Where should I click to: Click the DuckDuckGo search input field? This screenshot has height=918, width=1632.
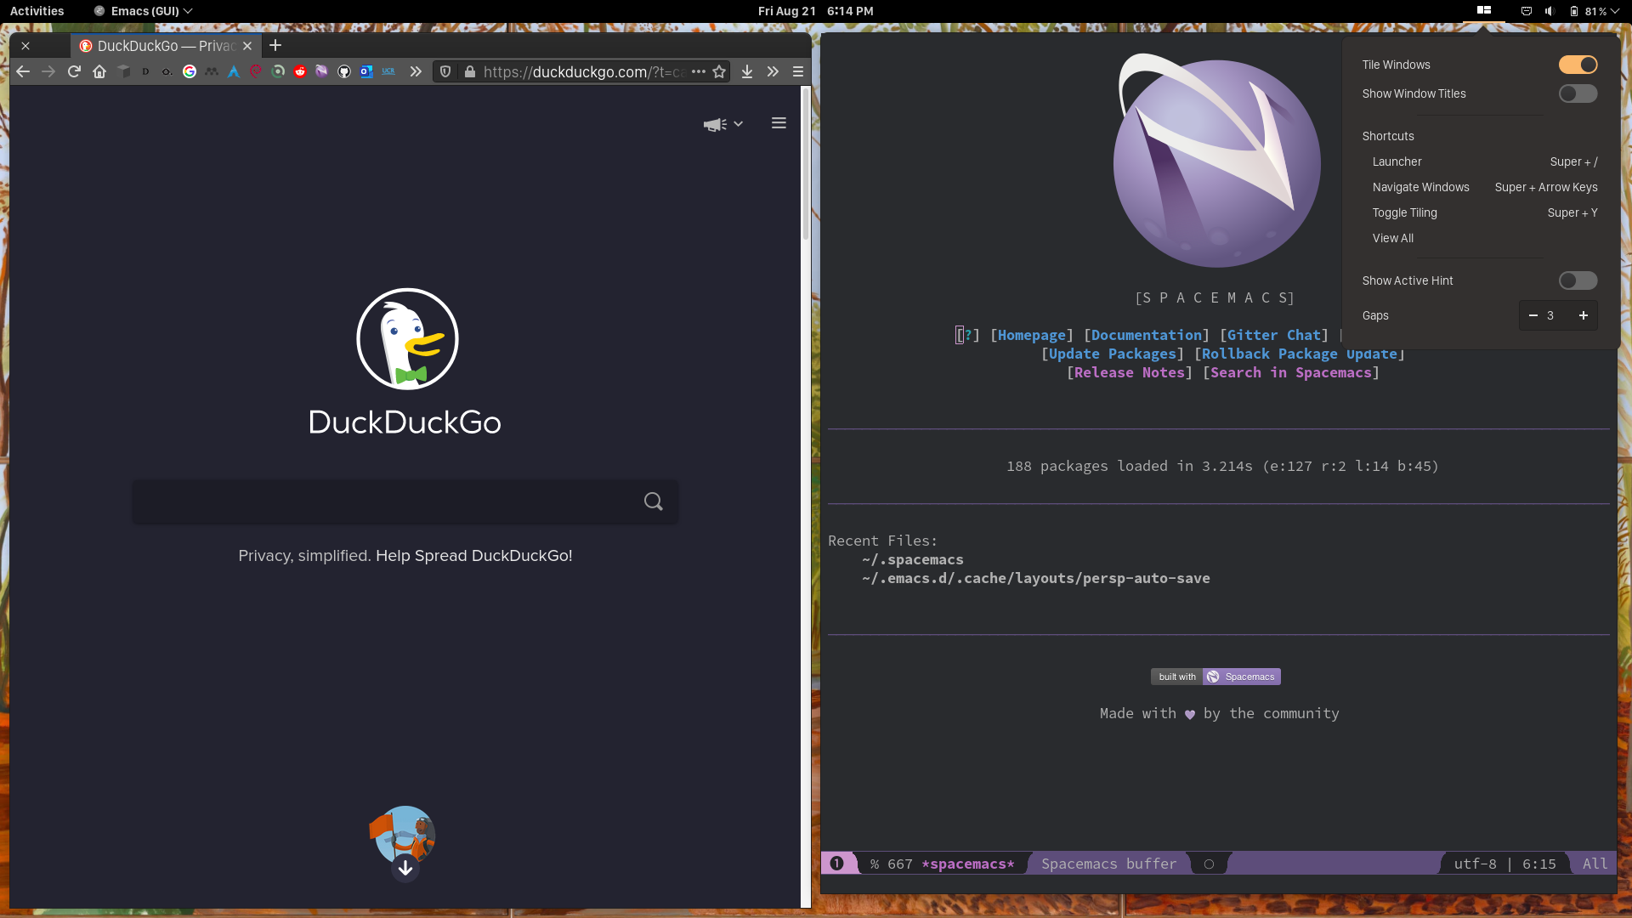pyautogui.click(x=382, y=501)
